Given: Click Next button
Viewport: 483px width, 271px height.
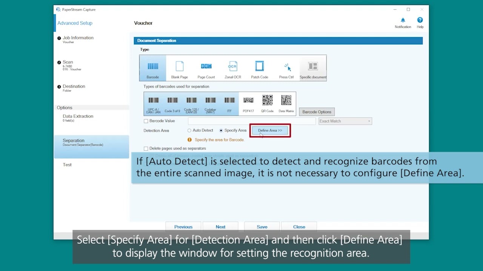Looking at the screenshot, I should pos(220,227).
